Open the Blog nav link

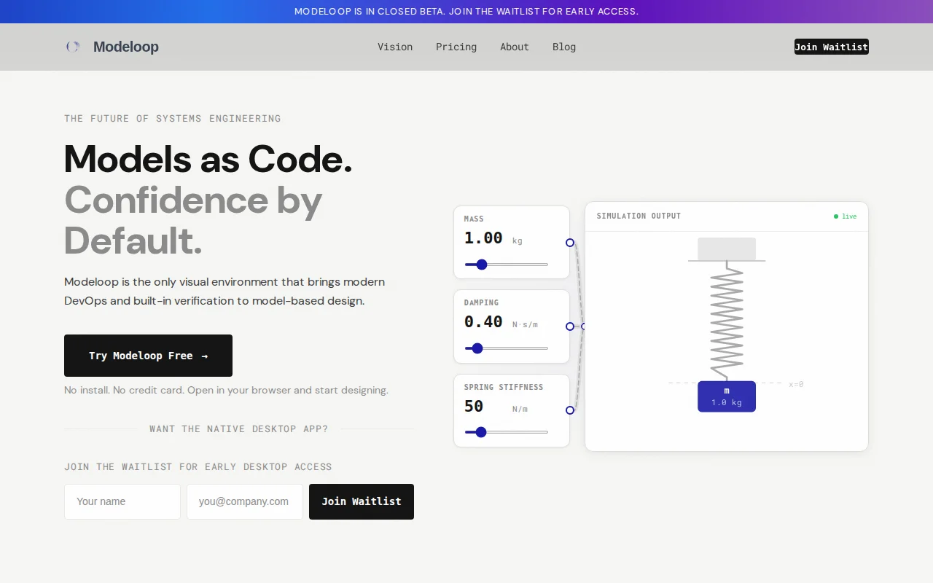pos(564,47)
